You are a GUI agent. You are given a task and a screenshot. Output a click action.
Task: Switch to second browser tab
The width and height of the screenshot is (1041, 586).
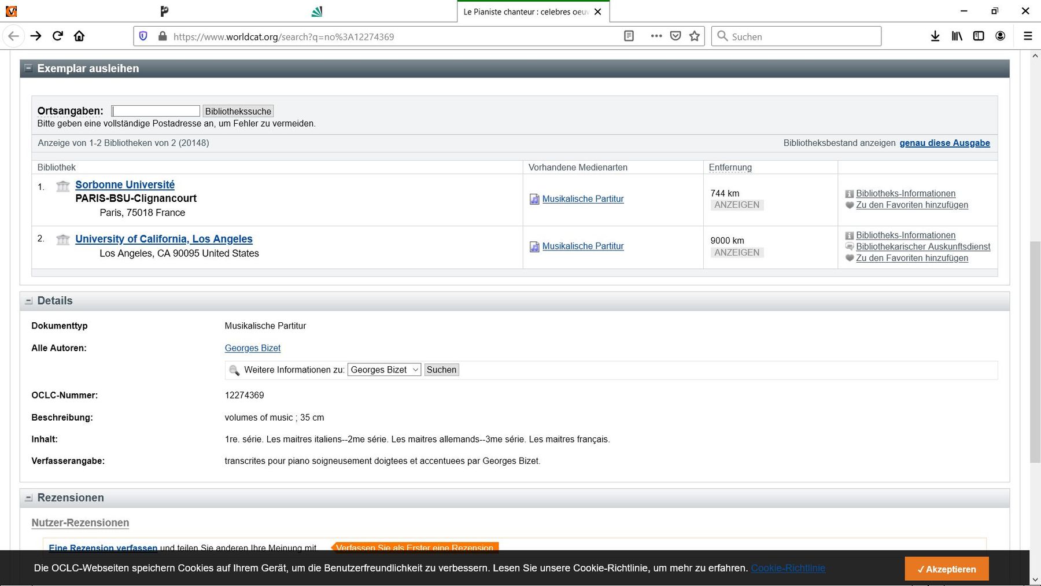165,11
